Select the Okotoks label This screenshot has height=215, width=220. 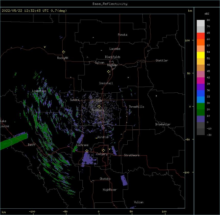pos(105,179)
